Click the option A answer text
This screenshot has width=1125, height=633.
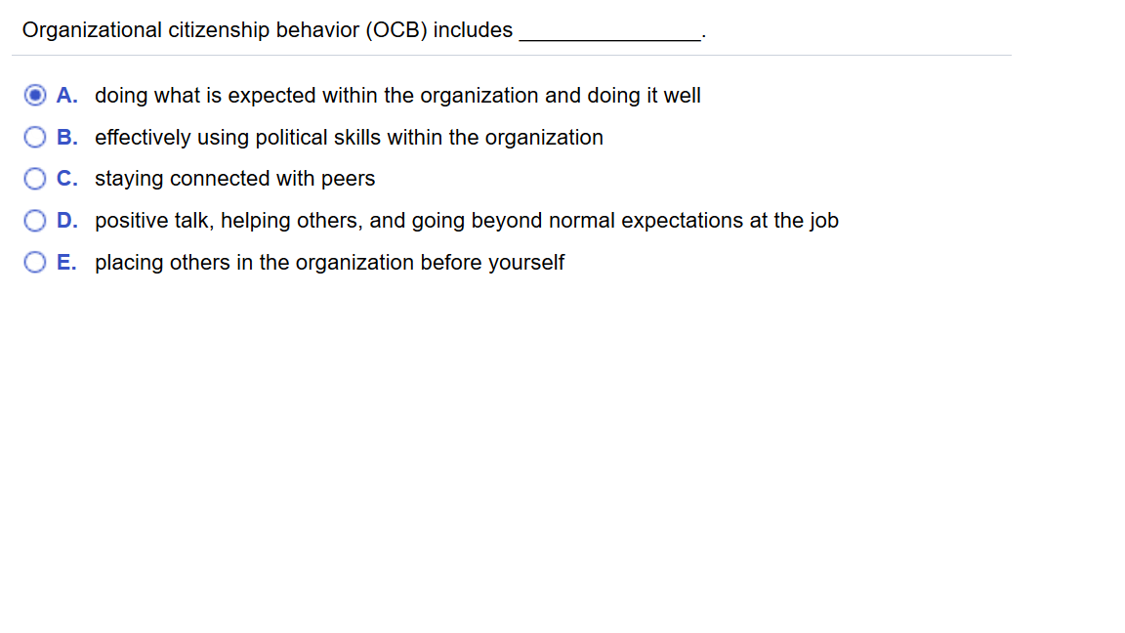[397, 95]
